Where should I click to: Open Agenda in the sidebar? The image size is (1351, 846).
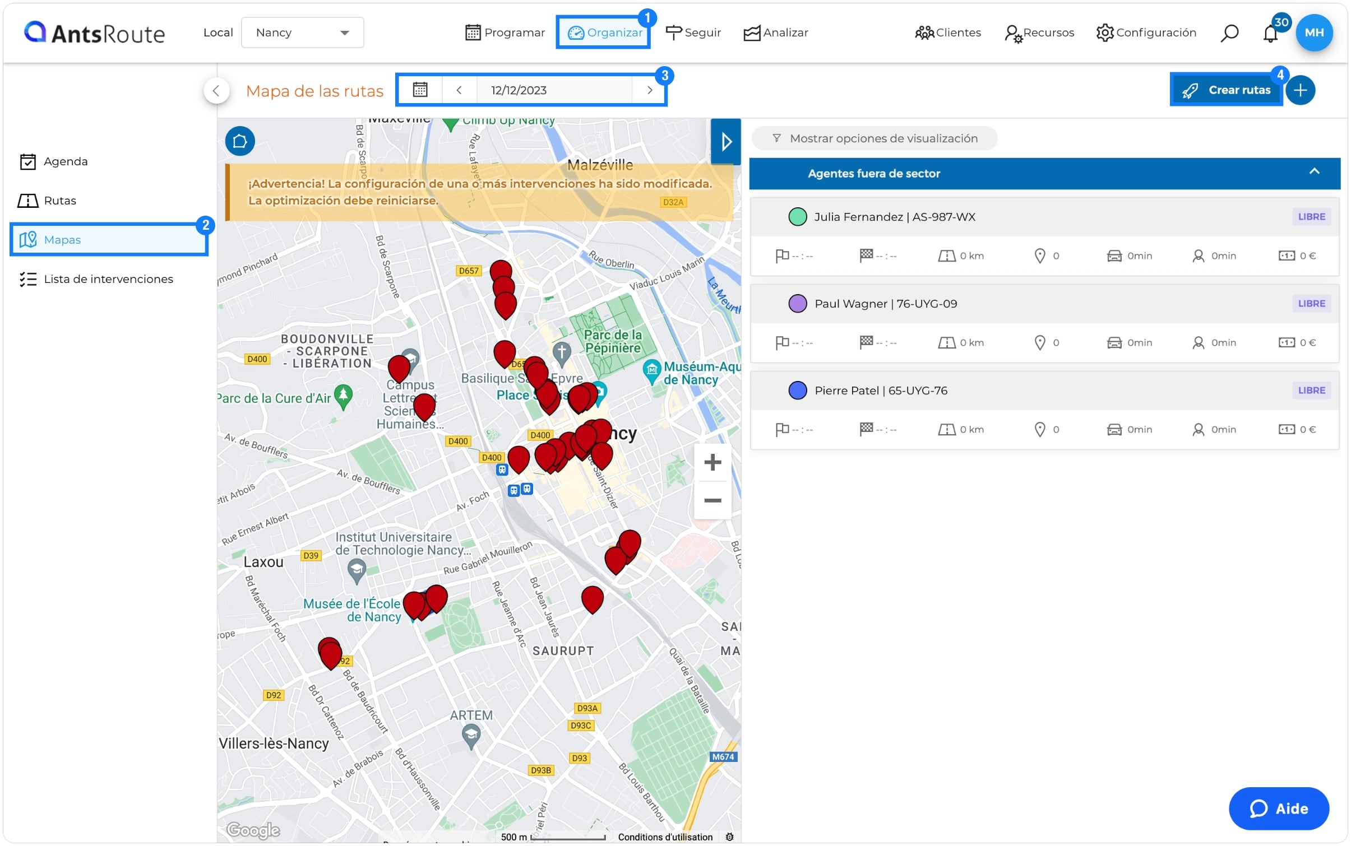pos(54,161)
